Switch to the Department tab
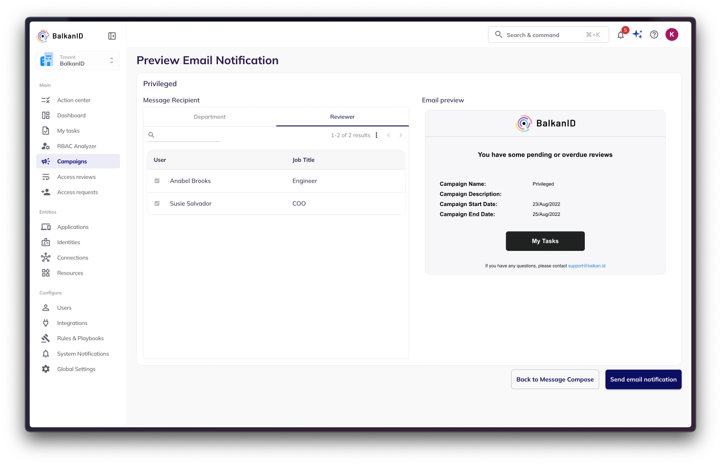 point(209,117)
